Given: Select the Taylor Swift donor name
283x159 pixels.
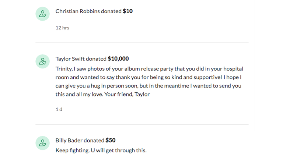Looking at the screenshot, I should click(70, 59).
